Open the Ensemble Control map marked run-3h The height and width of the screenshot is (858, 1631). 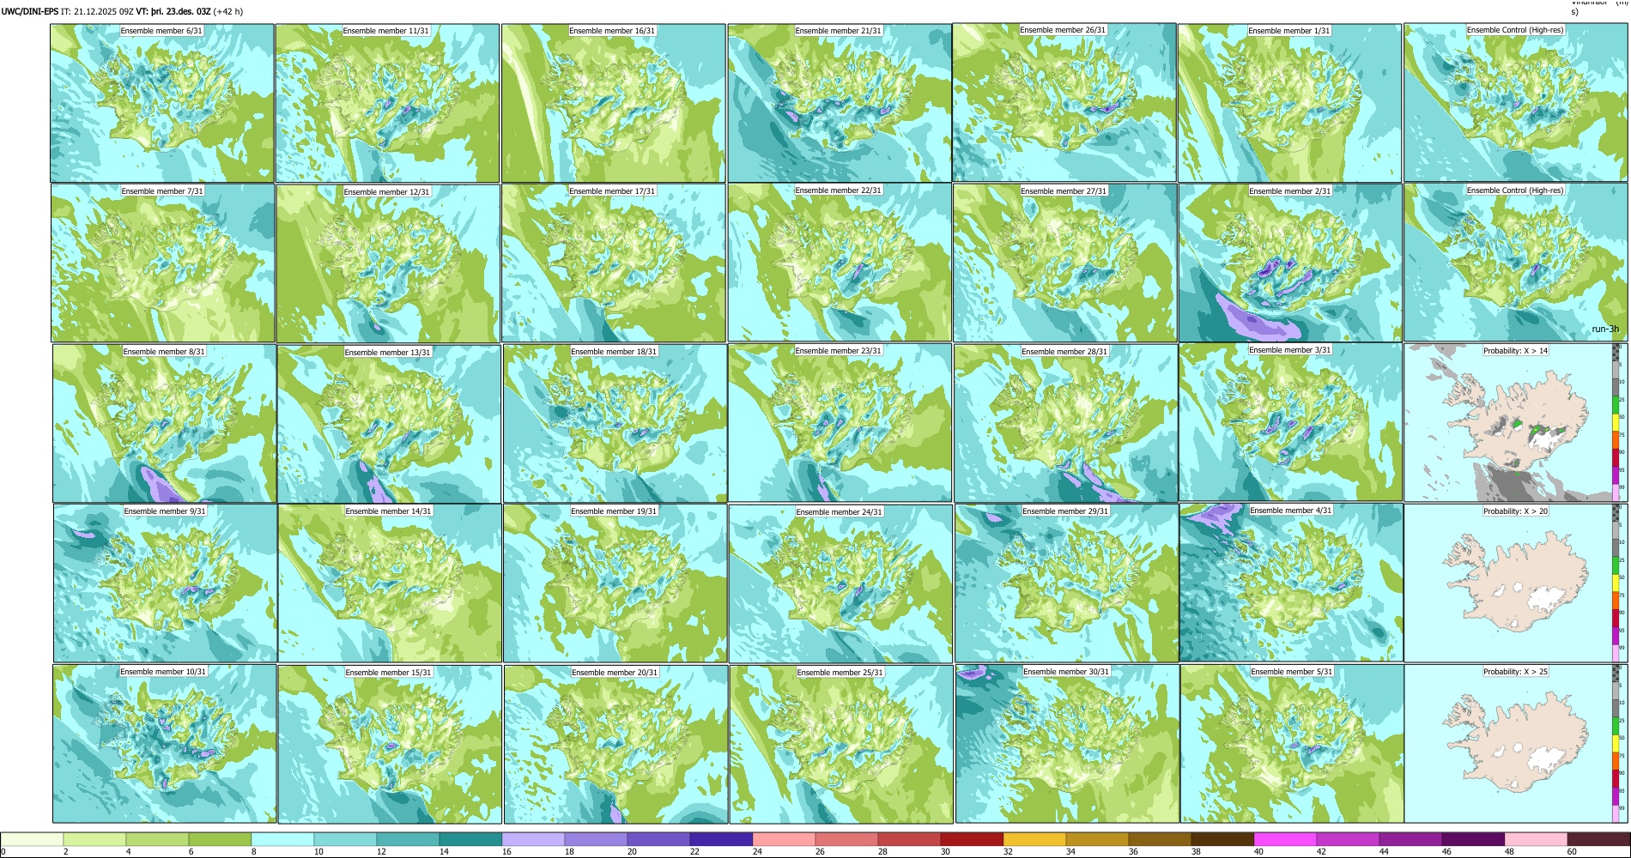pyautogui.click(x=1516, y=263)
